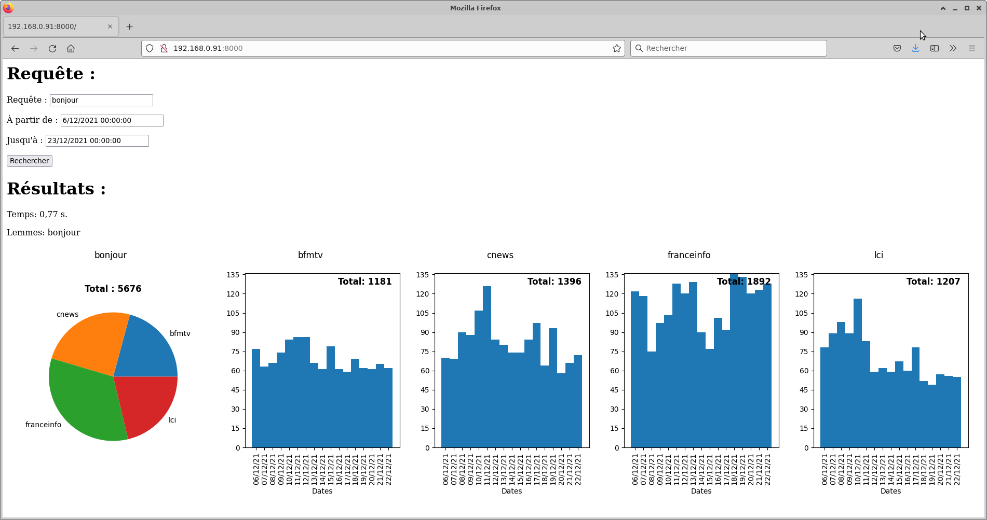Click the lci chart title
This screenshot has height=520, width=987.
tap(878, 255)
